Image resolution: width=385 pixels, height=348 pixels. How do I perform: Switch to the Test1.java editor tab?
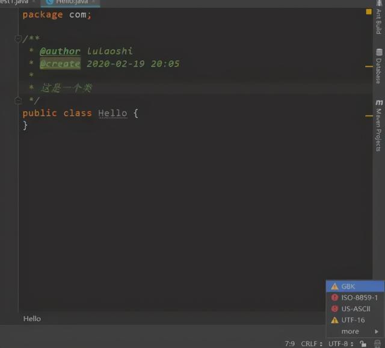pos(17,2)
